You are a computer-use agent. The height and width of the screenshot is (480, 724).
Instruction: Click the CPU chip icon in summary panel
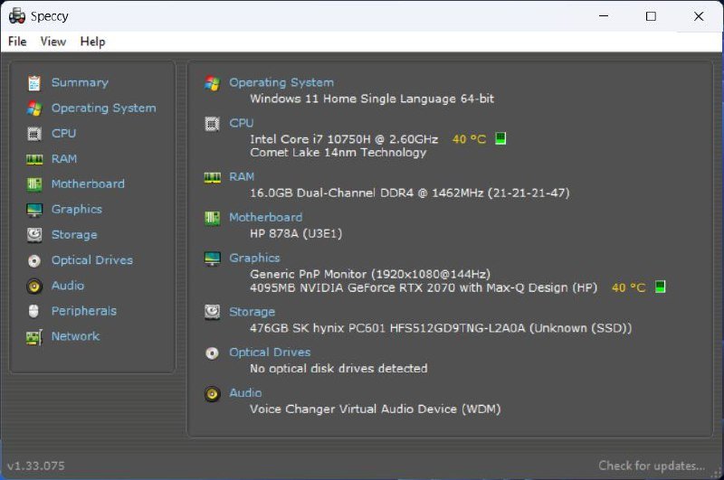click(213, 124)
